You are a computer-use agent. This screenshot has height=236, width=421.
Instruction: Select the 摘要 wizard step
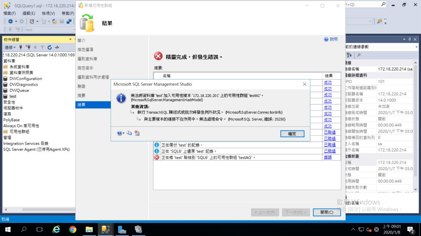point(81,95)
